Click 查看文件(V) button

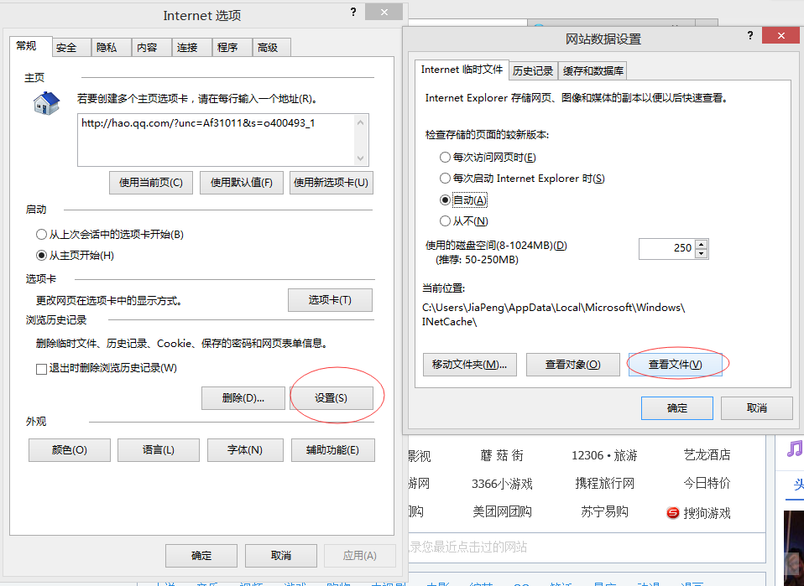pyautogui.click(x=676, y=365)
